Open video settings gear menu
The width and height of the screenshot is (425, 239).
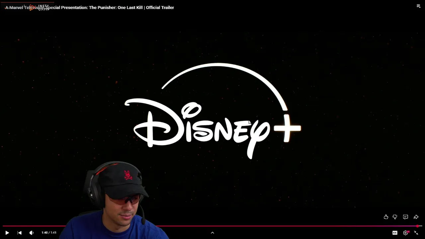click(x=406, y=233)
